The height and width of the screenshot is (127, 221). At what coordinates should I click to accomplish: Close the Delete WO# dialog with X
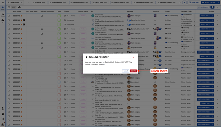(134, 57)
